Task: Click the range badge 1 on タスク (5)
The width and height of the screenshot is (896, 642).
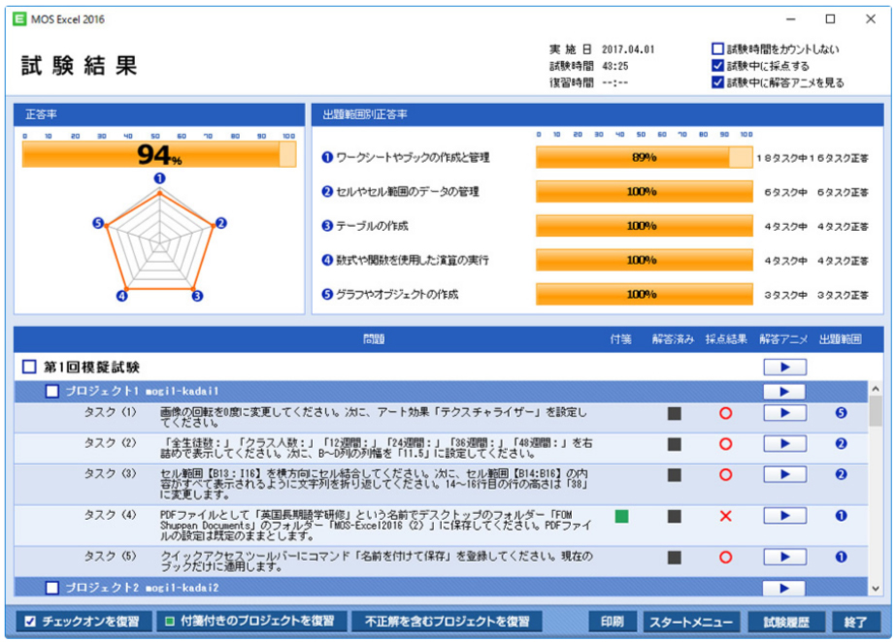Action: [841, 557]
